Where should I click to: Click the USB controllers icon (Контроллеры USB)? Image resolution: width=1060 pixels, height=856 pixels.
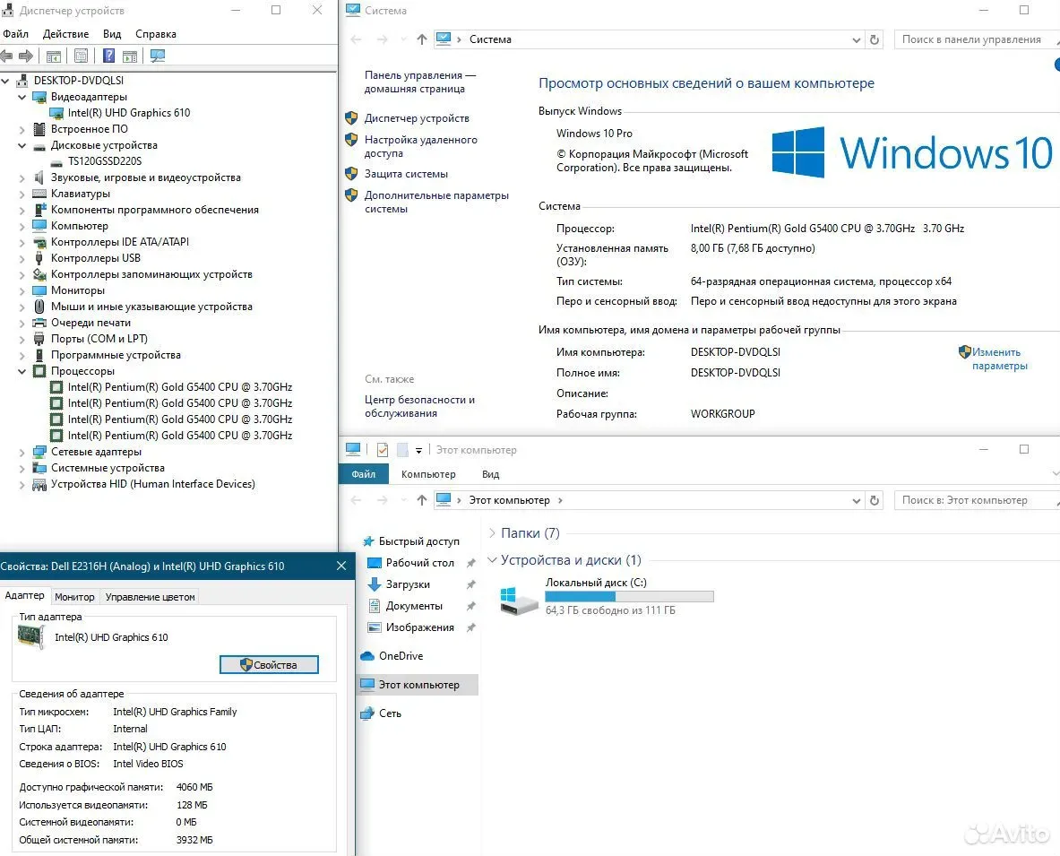coord(40,258)
